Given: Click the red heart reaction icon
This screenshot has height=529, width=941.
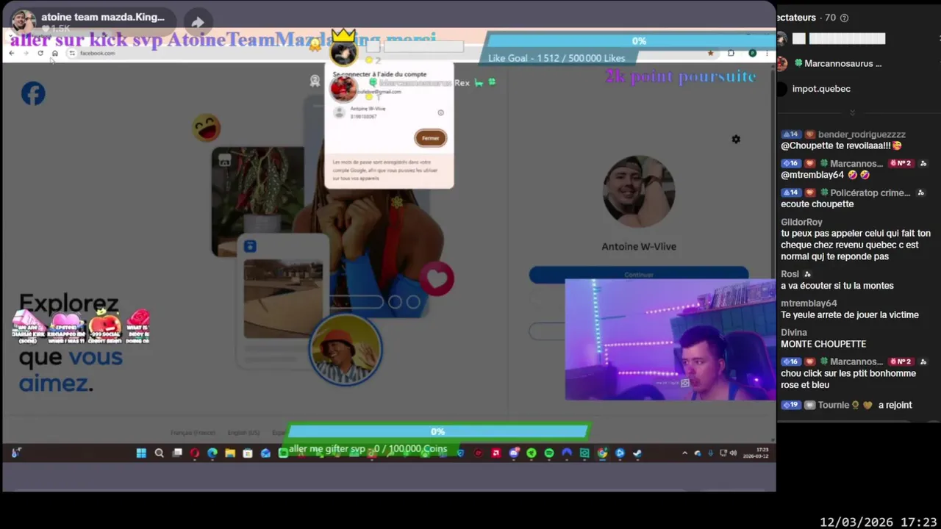Looking at the screenshot, I should 437,279.
